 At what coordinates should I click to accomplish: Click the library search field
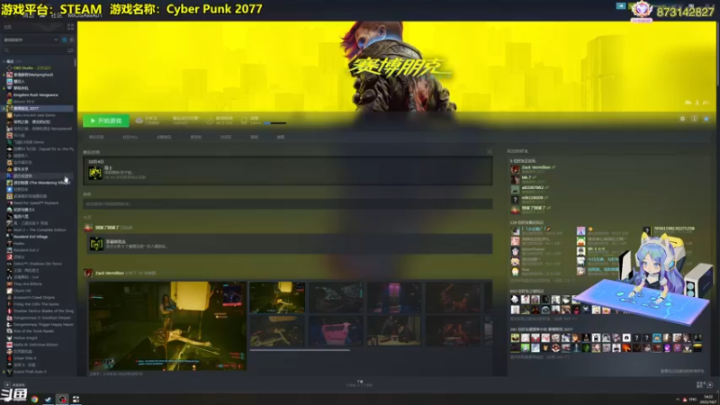34,50
